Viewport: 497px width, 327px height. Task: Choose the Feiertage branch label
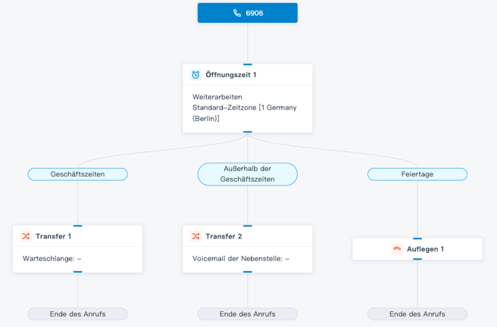[x=417, y=174]
